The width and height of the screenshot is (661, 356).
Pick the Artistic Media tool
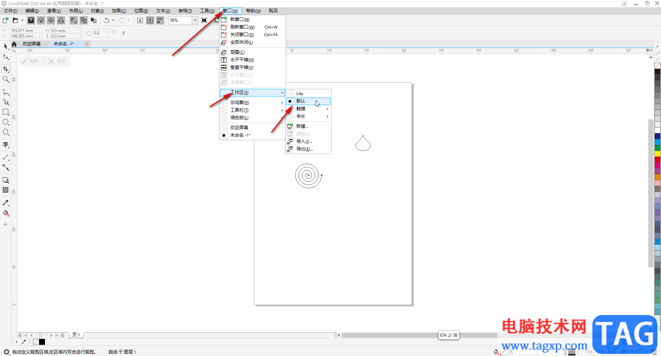point(6,102)
